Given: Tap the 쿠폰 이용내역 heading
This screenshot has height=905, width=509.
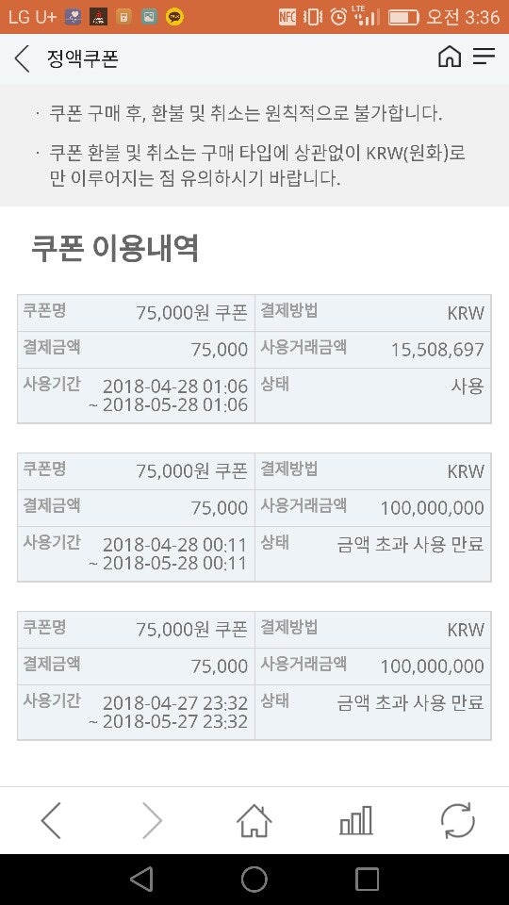Looking at the screenshot, I should (x=115, y=249).
